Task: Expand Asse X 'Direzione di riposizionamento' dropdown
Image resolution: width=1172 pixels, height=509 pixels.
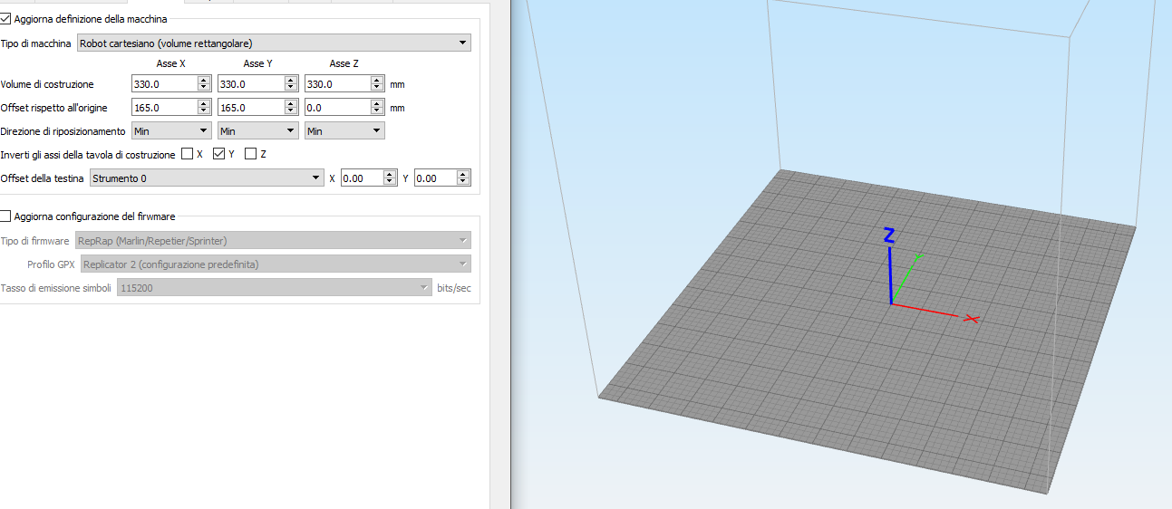Action: (171, 131)
